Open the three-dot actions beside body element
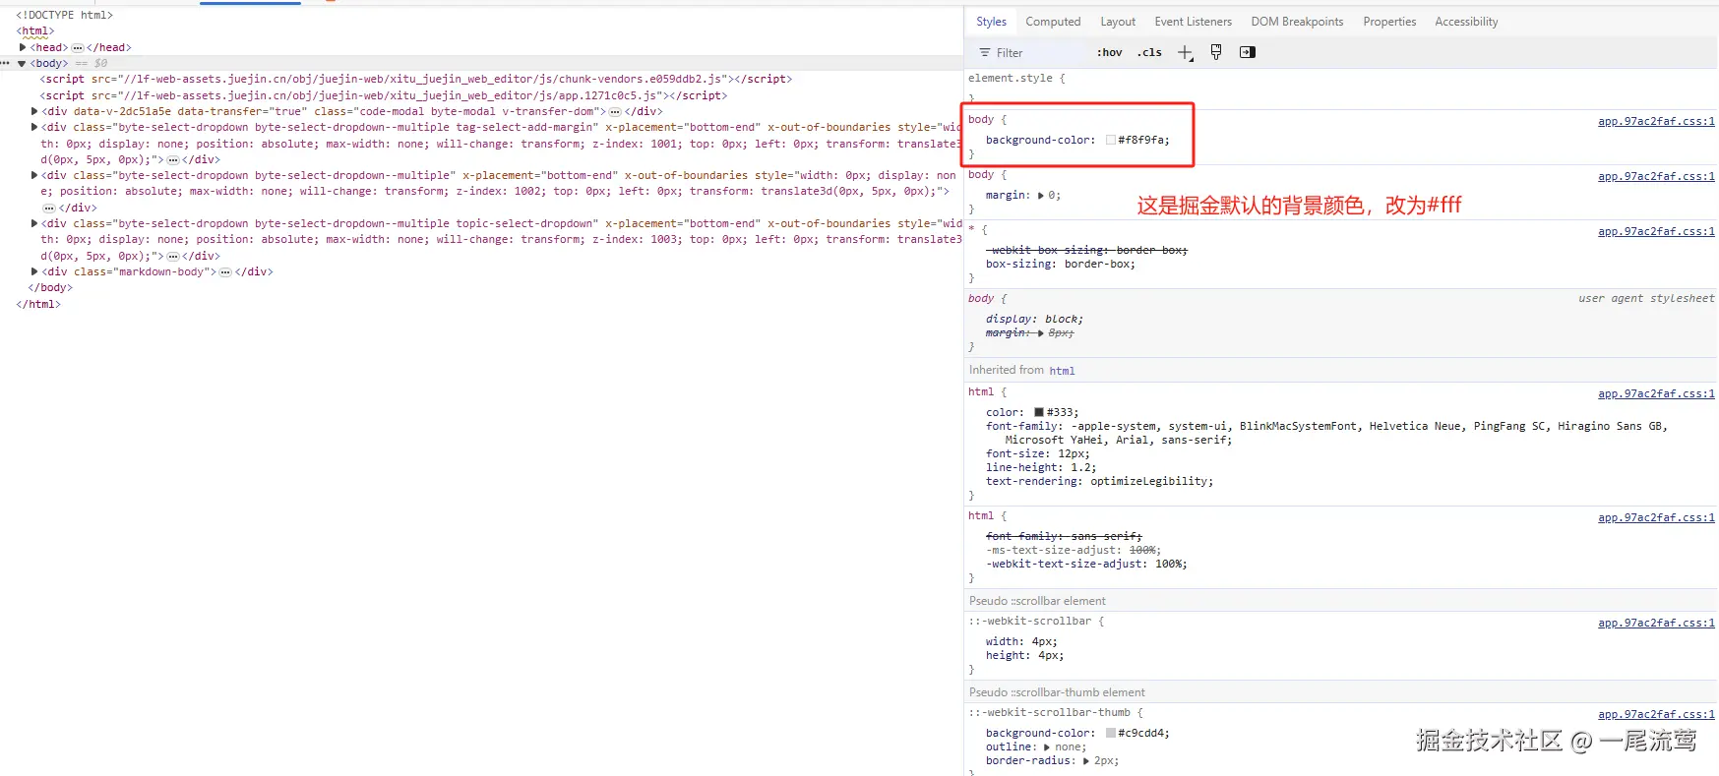This screenshot has width=1719, height=776. point(6,63)
